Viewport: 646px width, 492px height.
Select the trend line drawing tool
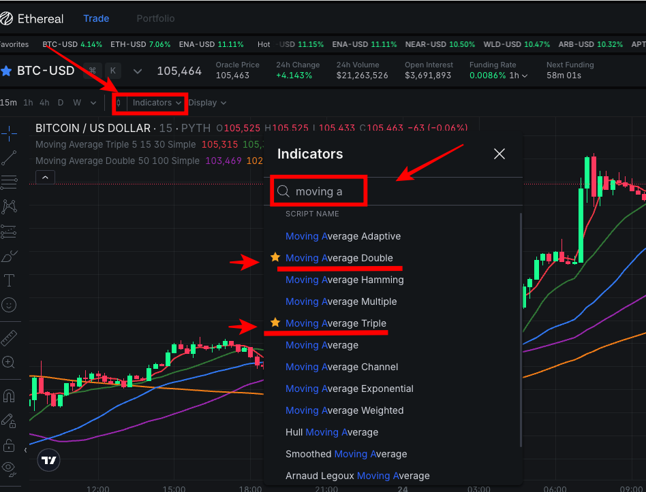pos(9,158)
